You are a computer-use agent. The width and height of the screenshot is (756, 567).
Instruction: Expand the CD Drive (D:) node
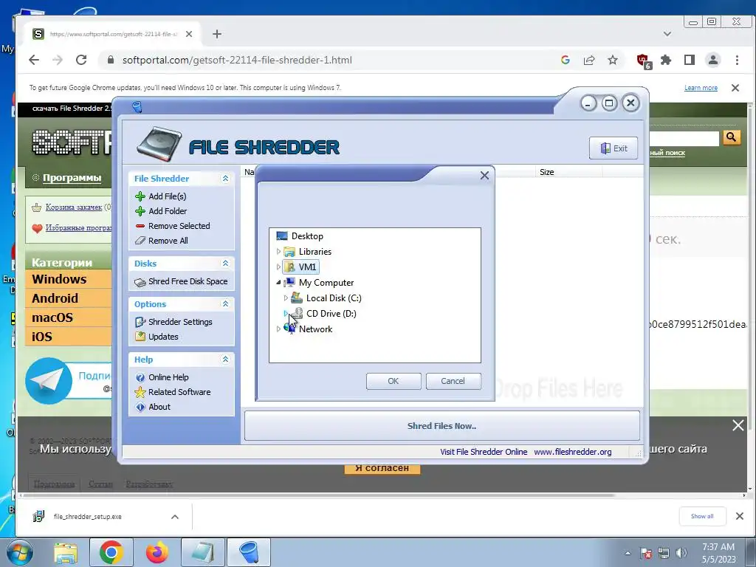[286, 313]
